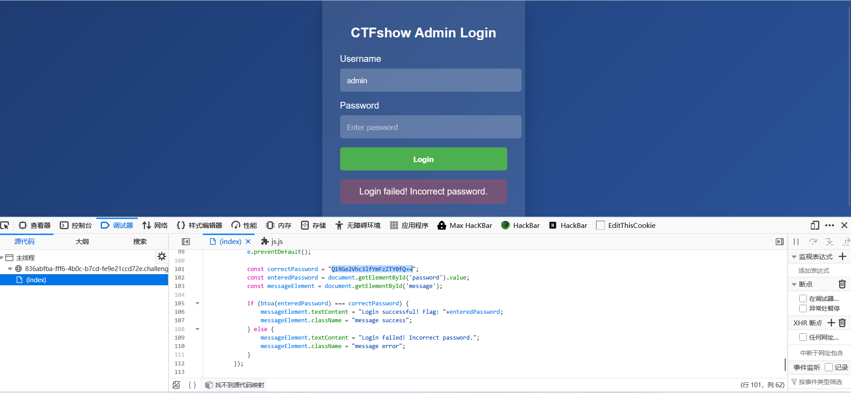Enable event listener log (记录) checkbox
851x393 pixels.
point(829,367)
